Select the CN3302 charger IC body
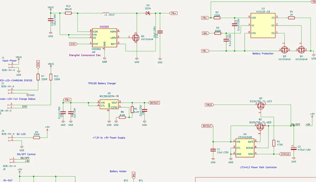Screen dimensions: 316x182 click(104, 38)
